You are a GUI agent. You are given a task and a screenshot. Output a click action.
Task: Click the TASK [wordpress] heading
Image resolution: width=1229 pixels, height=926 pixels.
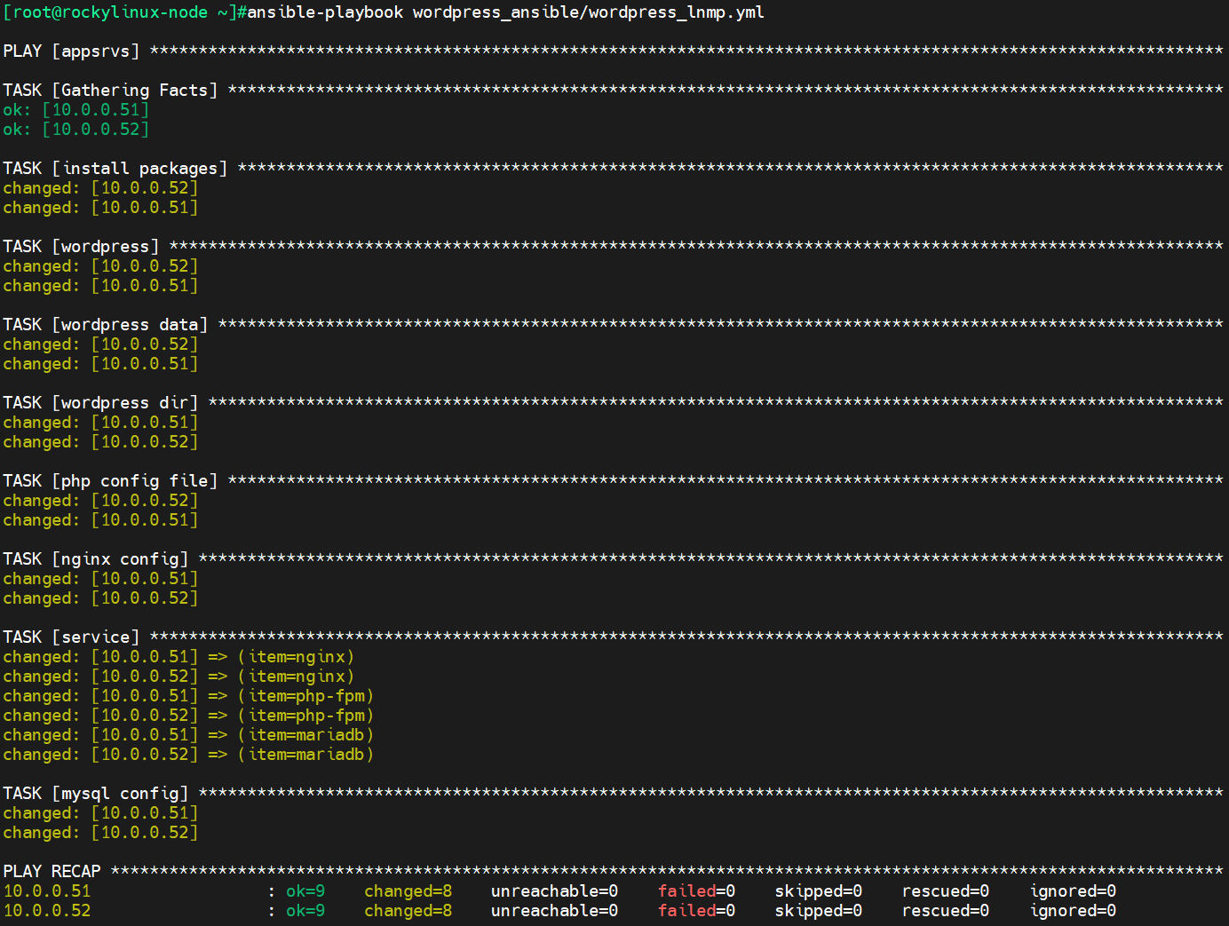[x=81, y=246]
